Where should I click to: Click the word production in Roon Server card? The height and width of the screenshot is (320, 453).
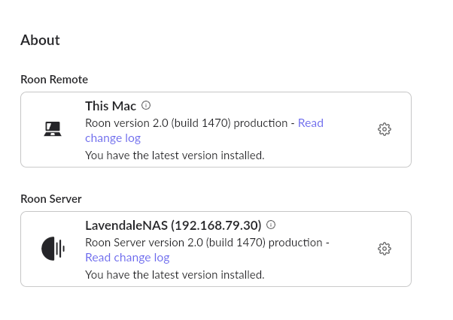(296, 243)
